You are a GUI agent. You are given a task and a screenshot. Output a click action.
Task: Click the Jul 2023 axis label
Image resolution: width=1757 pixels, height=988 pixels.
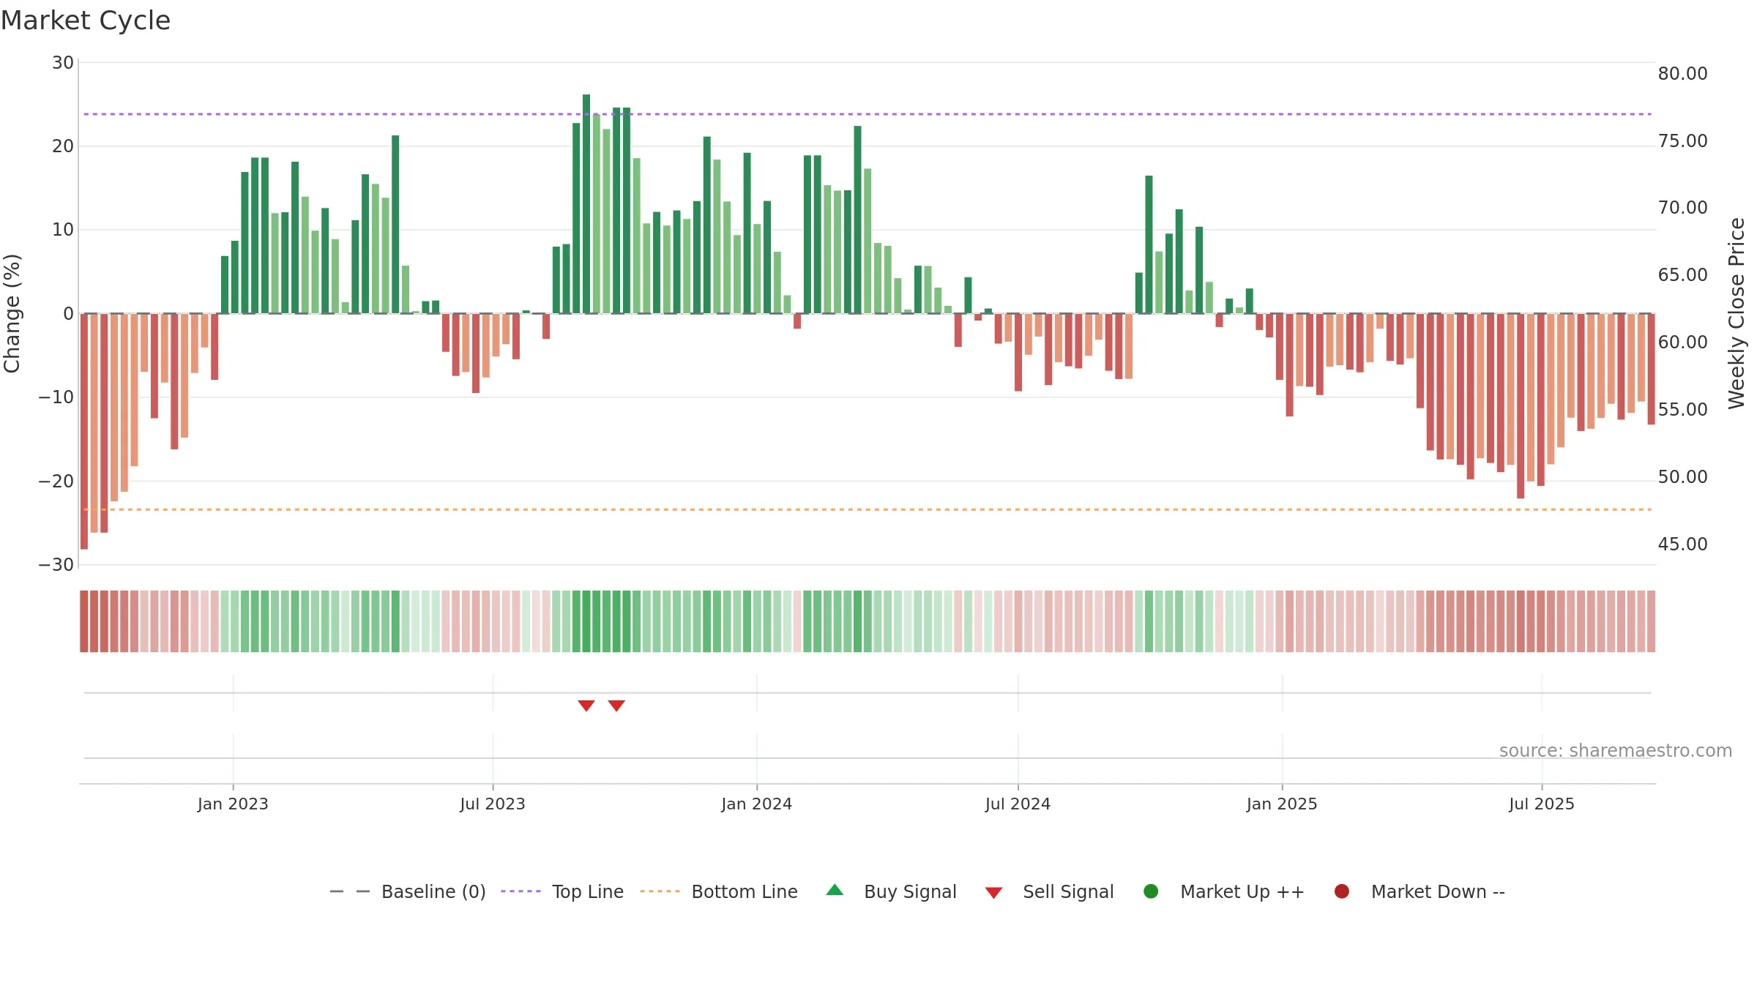(x=493, y=804)
